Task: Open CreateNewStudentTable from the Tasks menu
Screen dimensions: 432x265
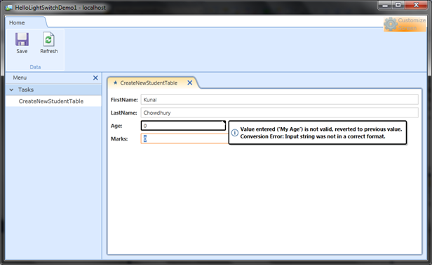Action: (x=51, y=101)
